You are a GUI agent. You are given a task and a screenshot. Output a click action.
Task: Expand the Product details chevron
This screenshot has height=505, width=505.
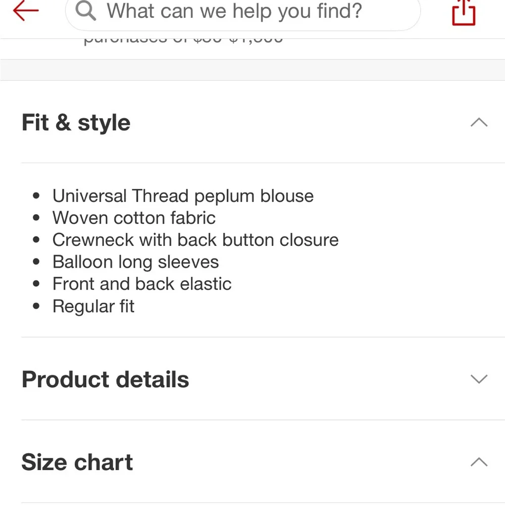(479, 379)
